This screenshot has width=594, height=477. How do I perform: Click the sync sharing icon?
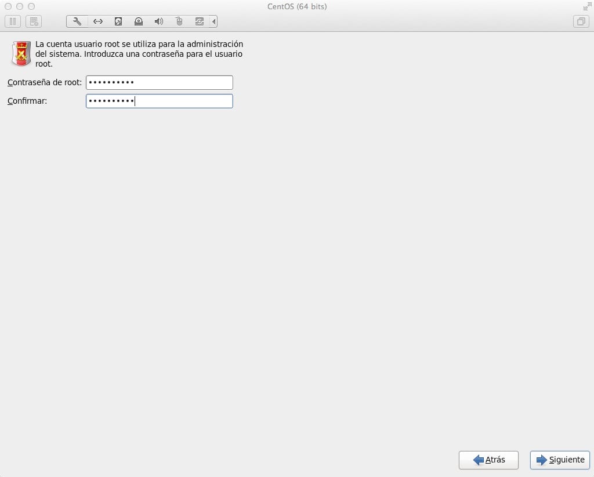[200, 21]
